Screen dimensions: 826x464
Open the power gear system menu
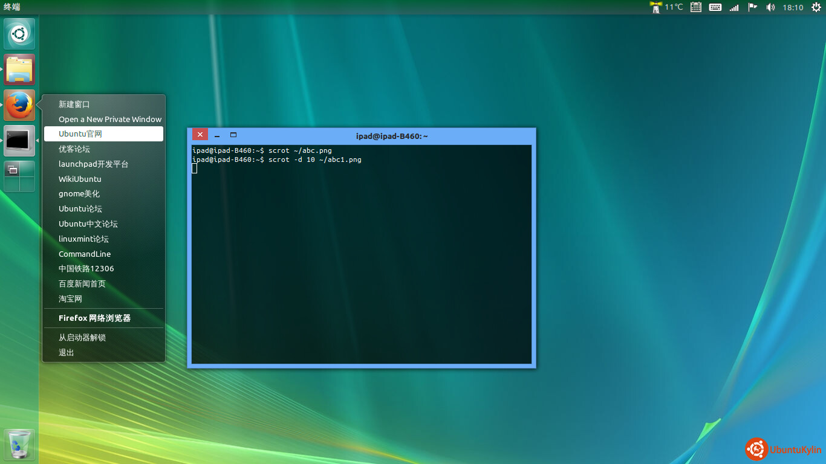(x=816, y=7)
